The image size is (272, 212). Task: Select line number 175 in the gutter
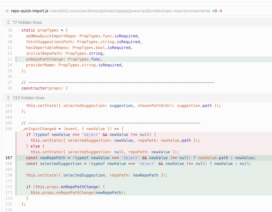pyautogui.click(x=9, y=204)
